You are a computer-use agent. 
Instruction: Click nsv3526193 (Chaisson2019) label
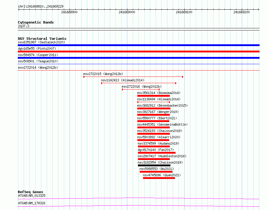[x=160, y=131]
